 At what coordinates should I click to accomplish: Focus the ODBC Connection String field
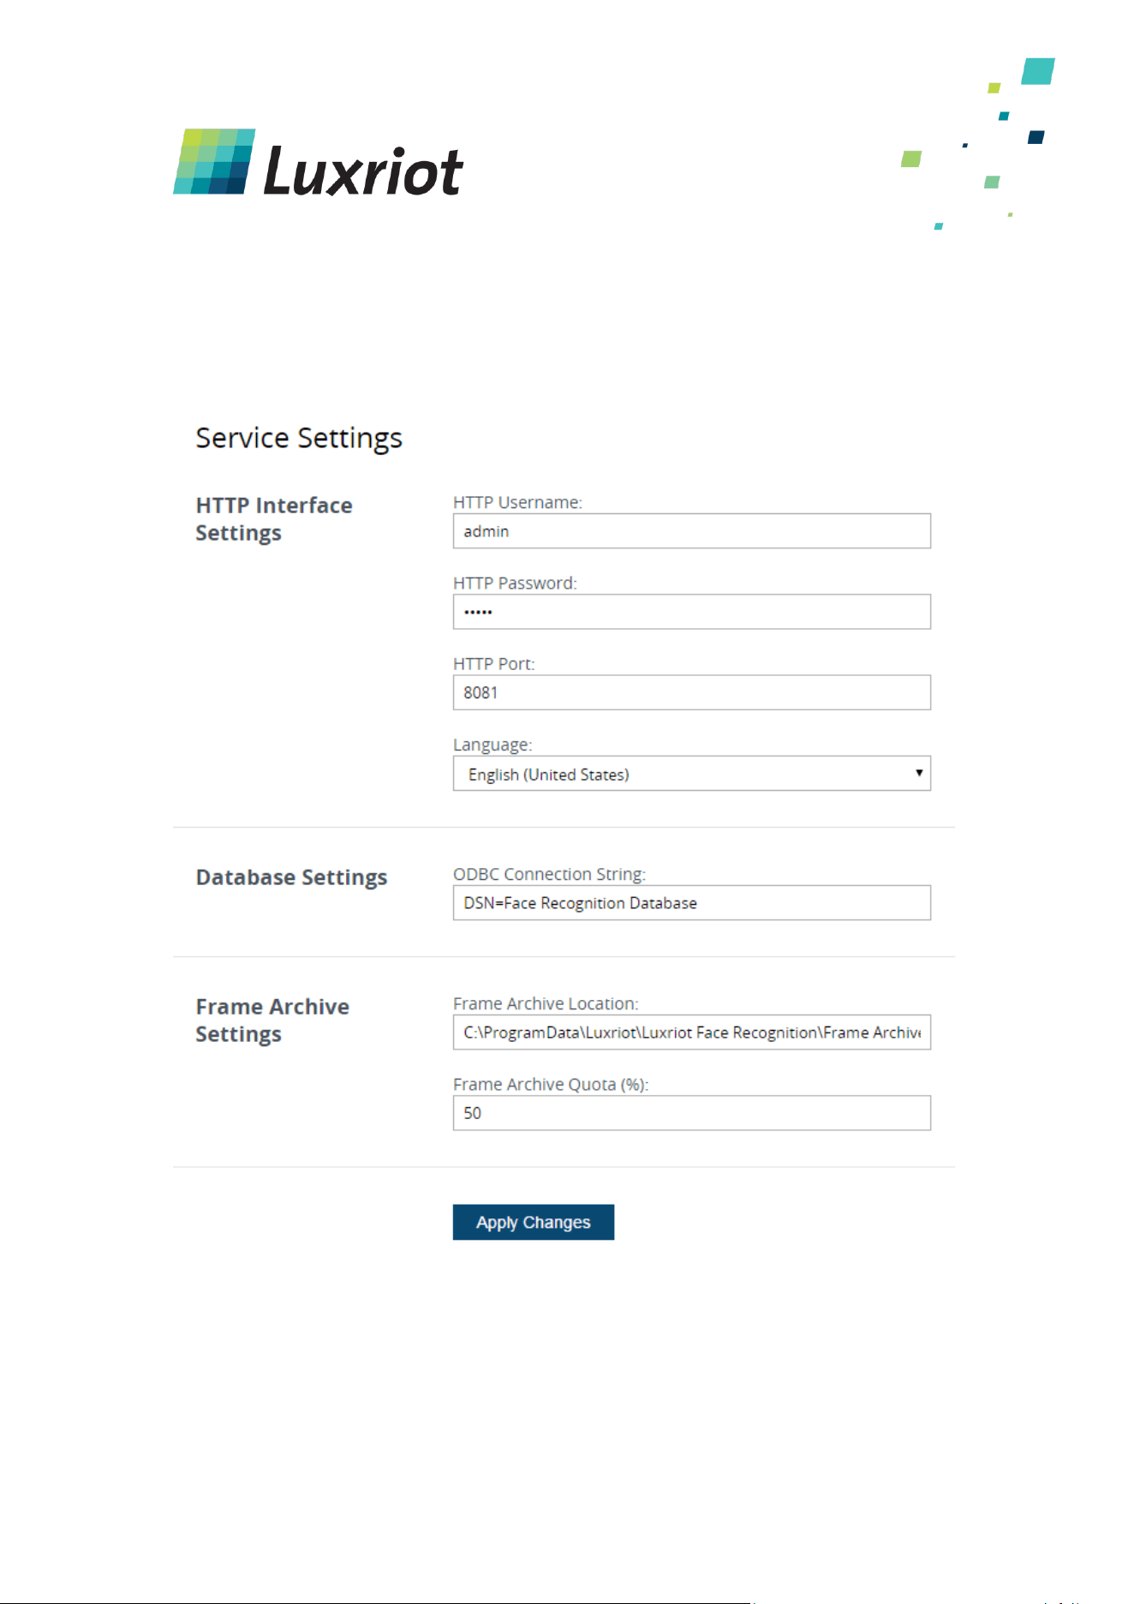[691, 903]
